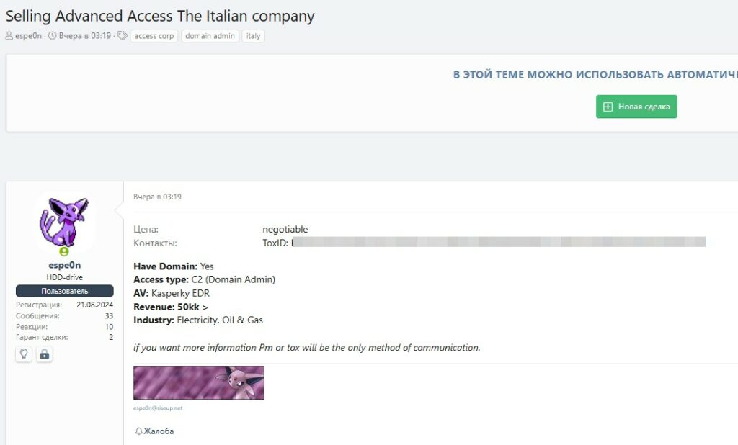Click the clock icon in the thread header

click(52, 36)
